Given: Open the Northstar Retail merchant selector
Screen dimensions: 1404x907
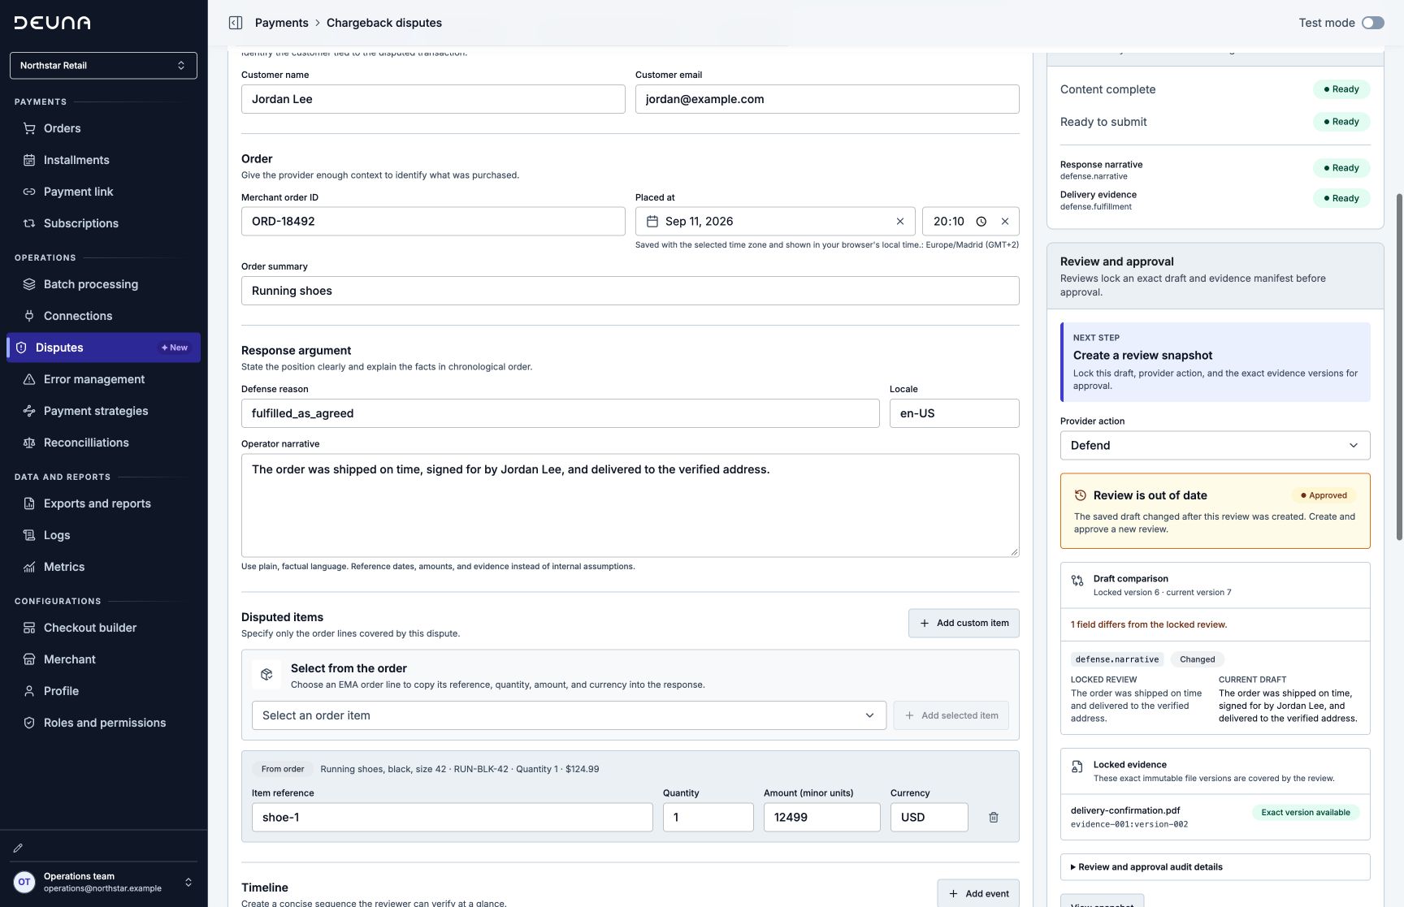Looking at the screenshot, I should 103,66.
